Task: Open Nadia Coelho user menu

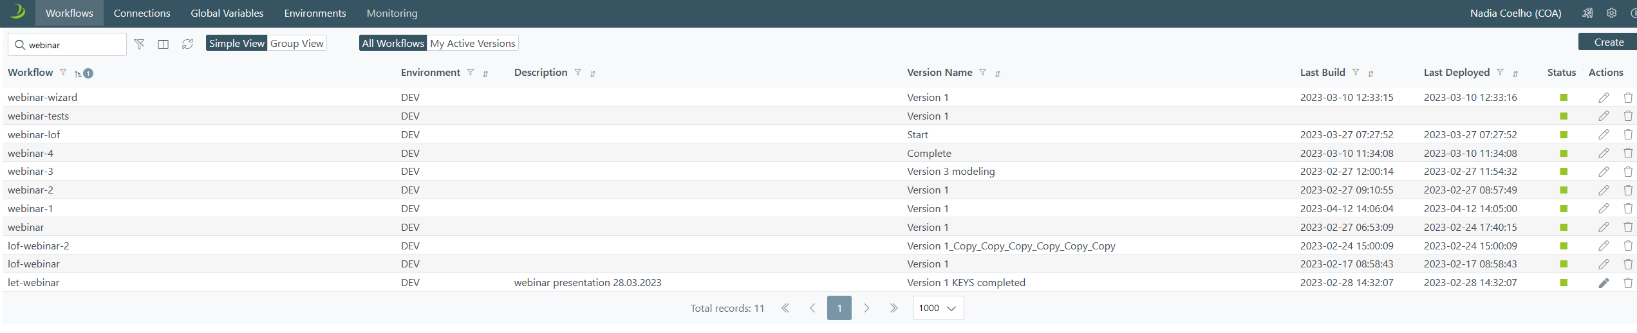Action: (1515, 13)
